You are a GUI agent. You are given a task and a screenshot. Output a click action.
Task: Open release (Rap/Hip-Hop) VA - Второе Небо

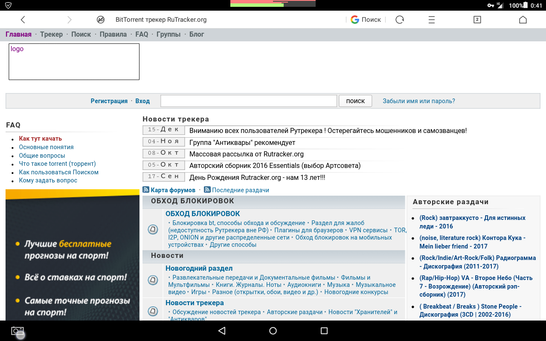click(476, 286)
